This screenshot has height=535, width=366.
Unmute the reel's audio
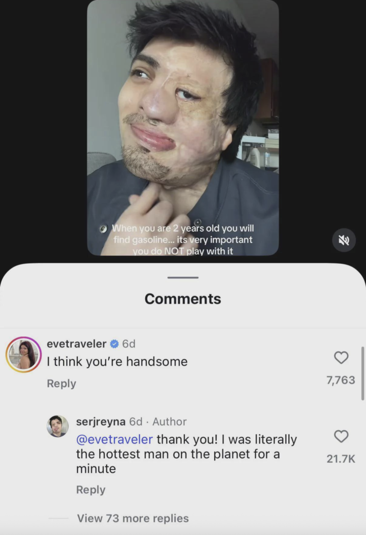tap(344, 240)
